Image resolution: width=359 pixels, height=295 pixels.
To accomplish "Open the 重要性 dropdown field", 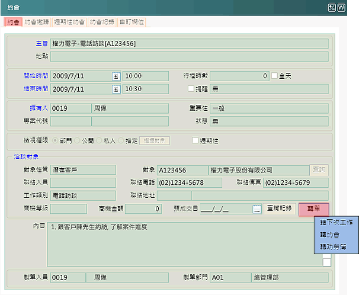I will [269, 108].
